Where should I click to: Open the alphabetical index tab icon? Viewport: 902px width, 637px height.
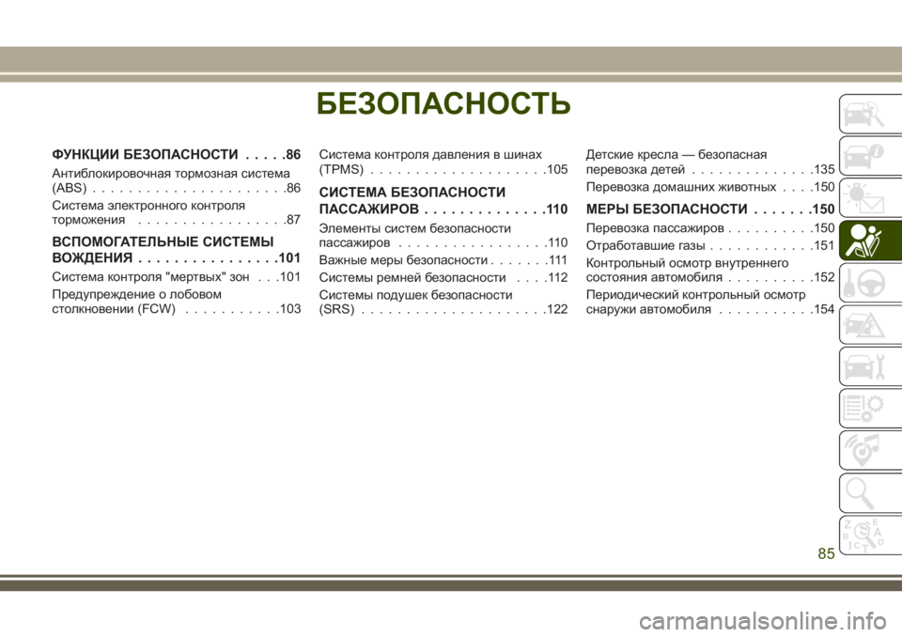pyautogui.click(x=870, y=536)
